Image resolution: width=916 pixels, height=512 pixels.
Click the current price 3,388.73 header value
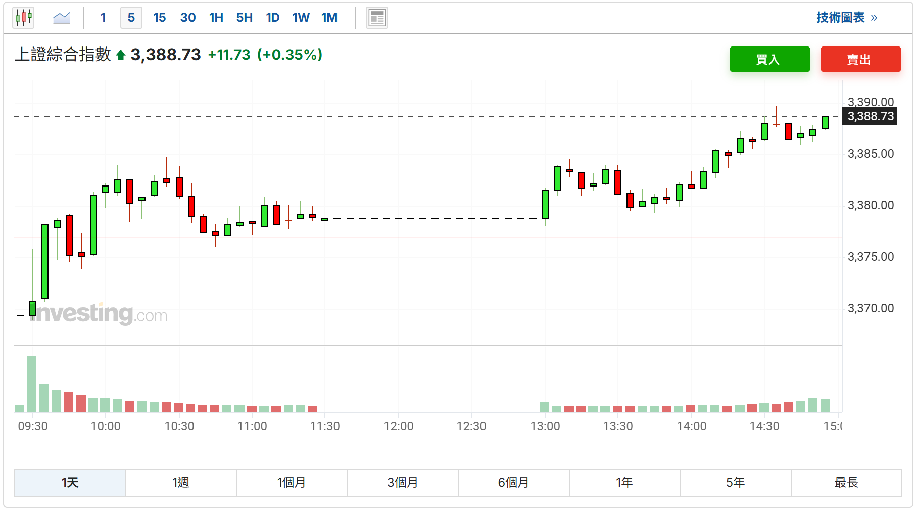pos(166,55)
